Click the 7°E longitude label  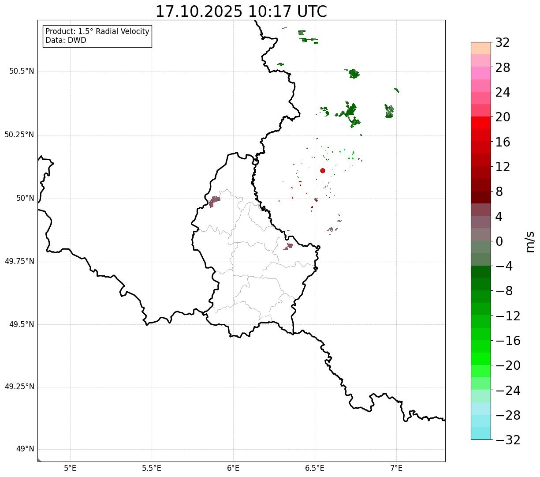(x=396, y=468)
